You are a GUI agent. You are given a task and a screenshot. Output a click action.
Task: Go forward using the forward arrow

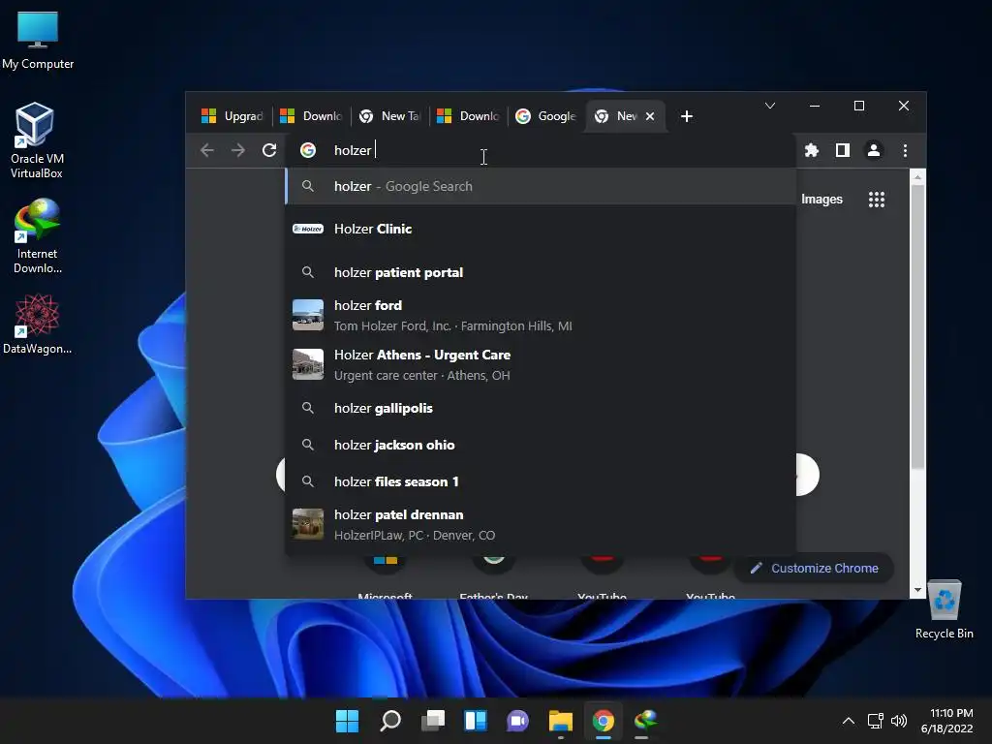[238, 150]
